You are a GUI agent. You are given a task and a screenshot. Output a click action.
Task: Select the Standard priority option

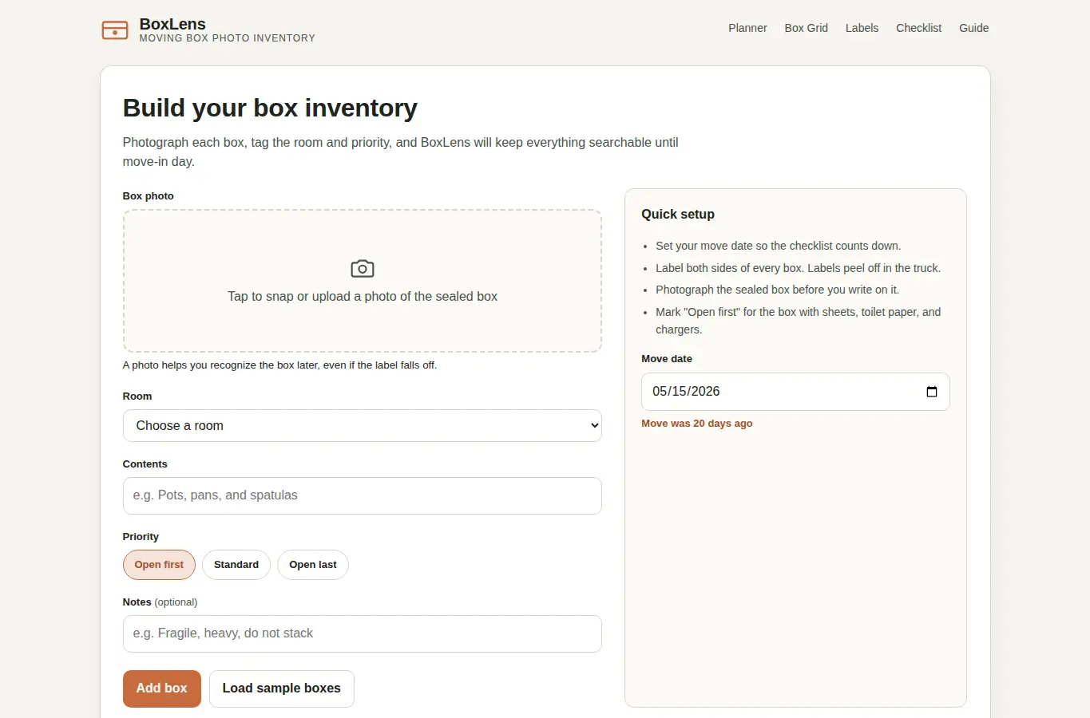(236, 565)
